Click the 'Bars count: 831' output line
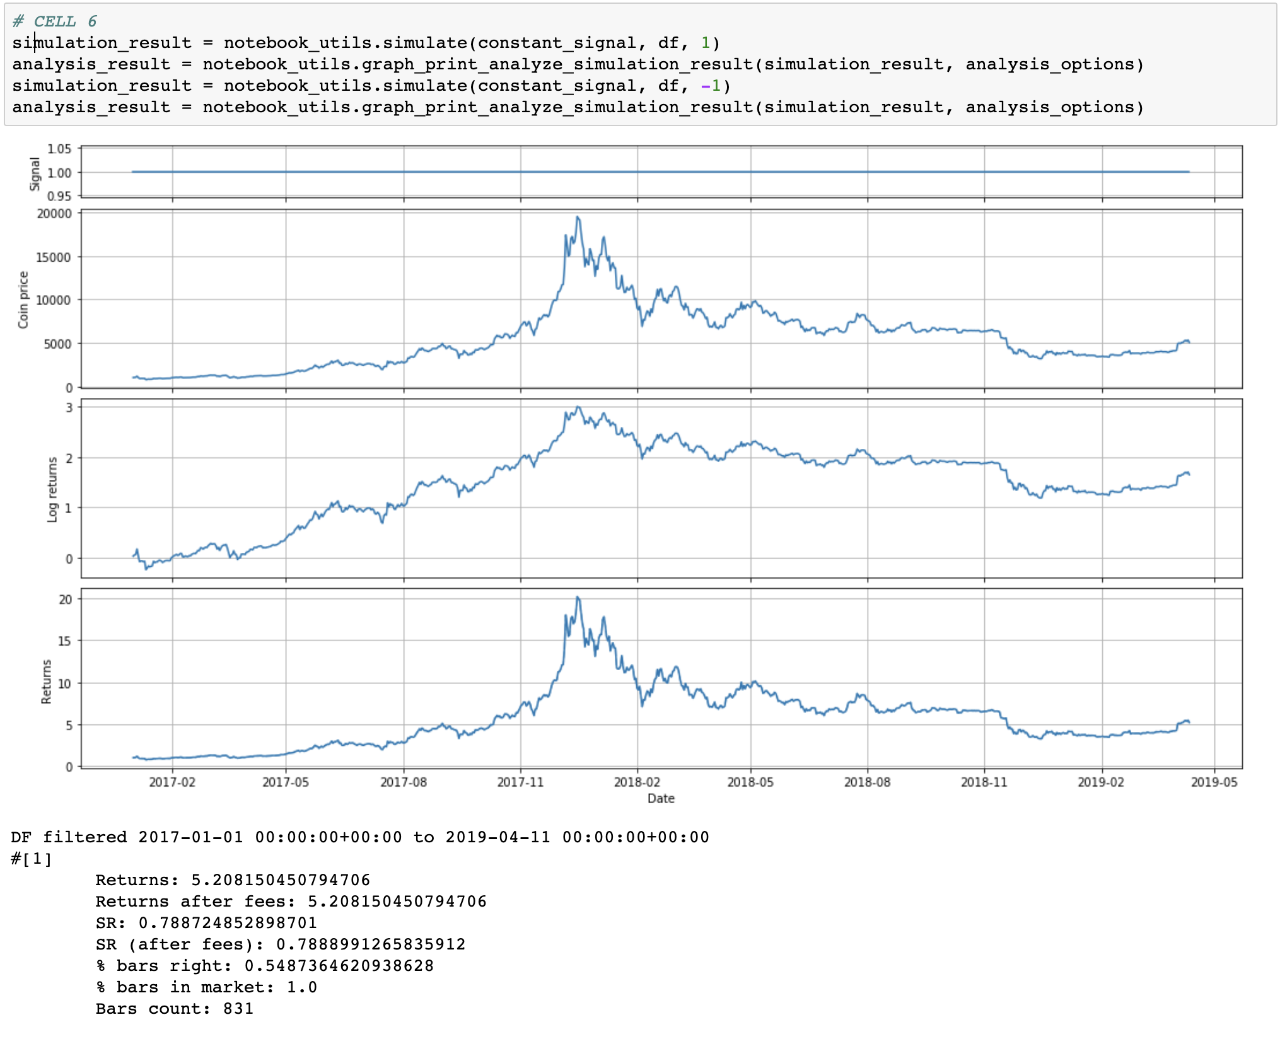1280x1039 pixels. pos(174,1009)
